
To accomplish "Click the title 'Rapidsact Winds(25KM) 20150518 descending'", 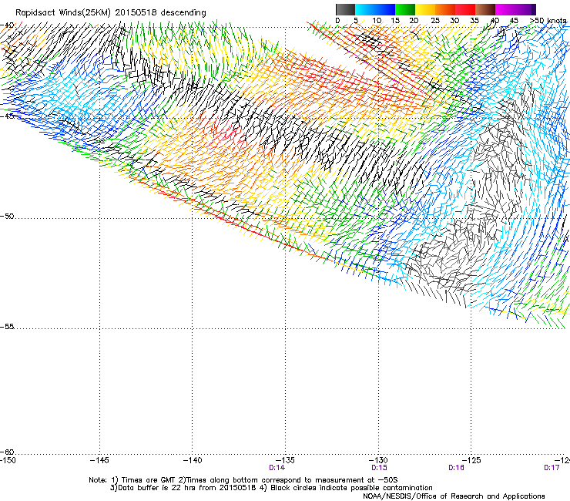I will click(x=110, y=13).
